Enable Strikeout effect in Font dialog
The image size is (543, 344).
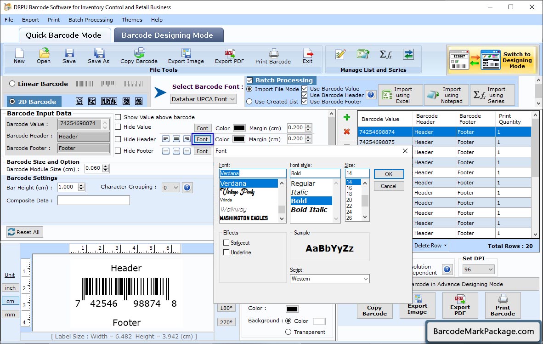point(226,243)
